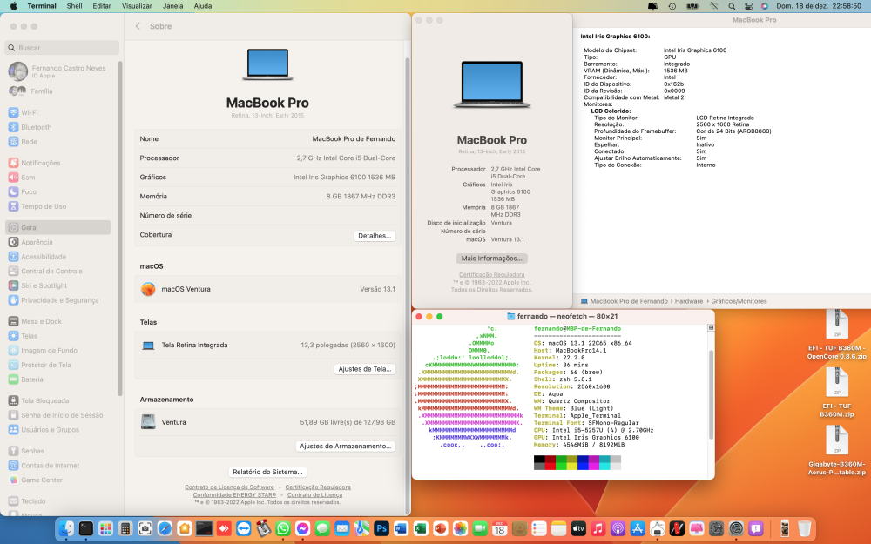Open App Store in the Dock
The image size is (871, 544).
pyautogui.click(x=638, y=528)
